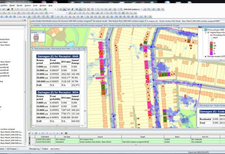The width and height of the screenshot is (225, 154).
Task: Click the Residential row in Damages Code table
Action: pos(212,119)
